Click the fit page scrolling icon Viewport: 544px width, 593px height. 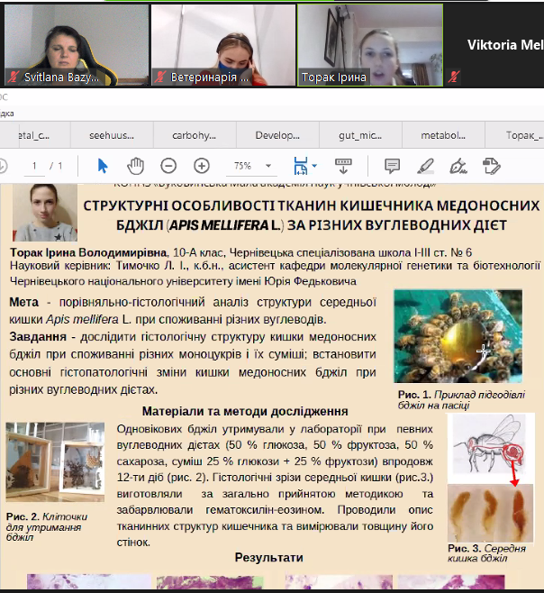click(299, 166)
